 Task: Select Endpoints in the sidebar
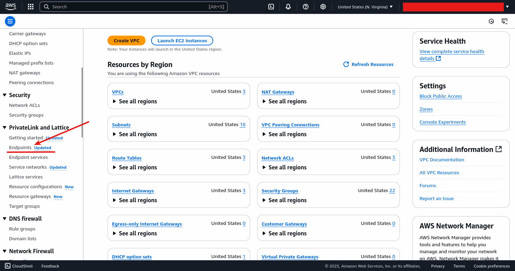click(x=19, y=147)
